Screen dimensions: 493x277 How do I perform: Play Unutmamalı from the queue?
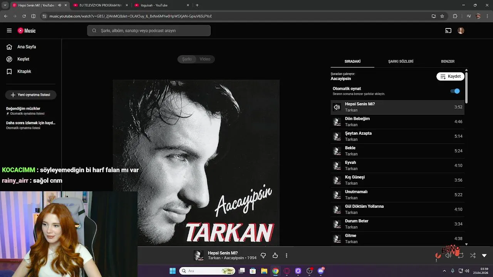tap(397, 195)
